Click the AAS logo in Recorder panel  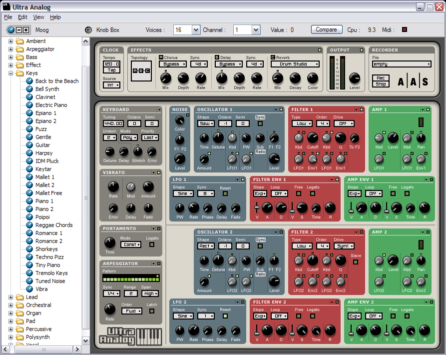[413, 81]
